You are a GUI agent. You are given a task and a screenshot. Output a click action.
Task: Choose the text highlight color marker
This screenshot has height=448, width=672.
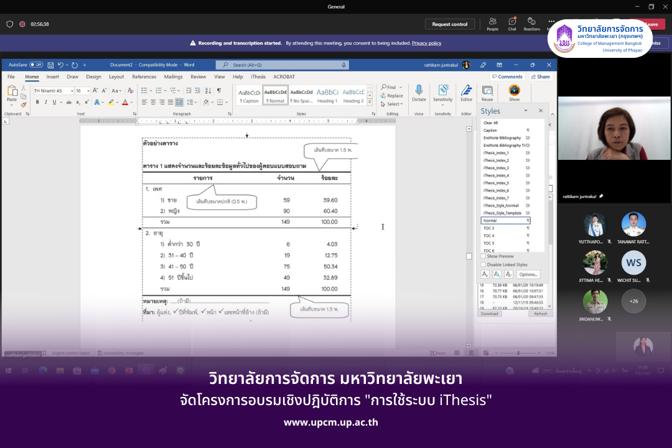(x=111, y=102)
